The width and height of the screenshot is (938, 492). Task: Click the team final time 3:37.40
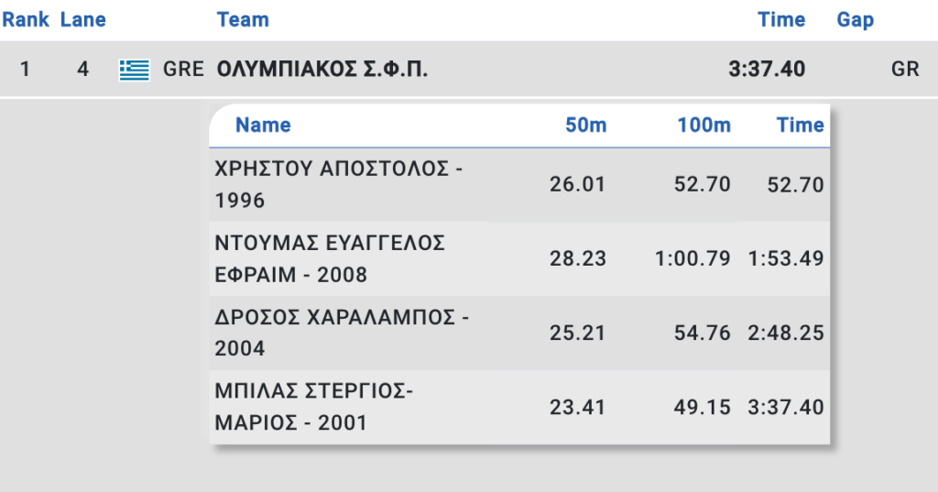point(767,70)
